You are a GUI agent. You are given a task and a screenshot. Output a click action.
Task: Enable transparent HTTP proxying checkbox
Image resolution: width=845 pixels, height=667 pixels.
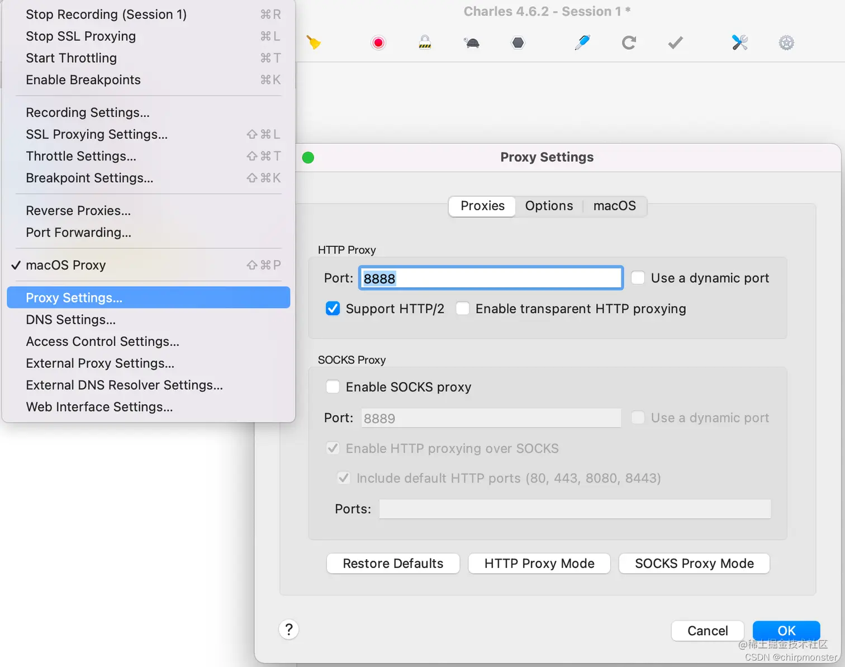point(463,309)
